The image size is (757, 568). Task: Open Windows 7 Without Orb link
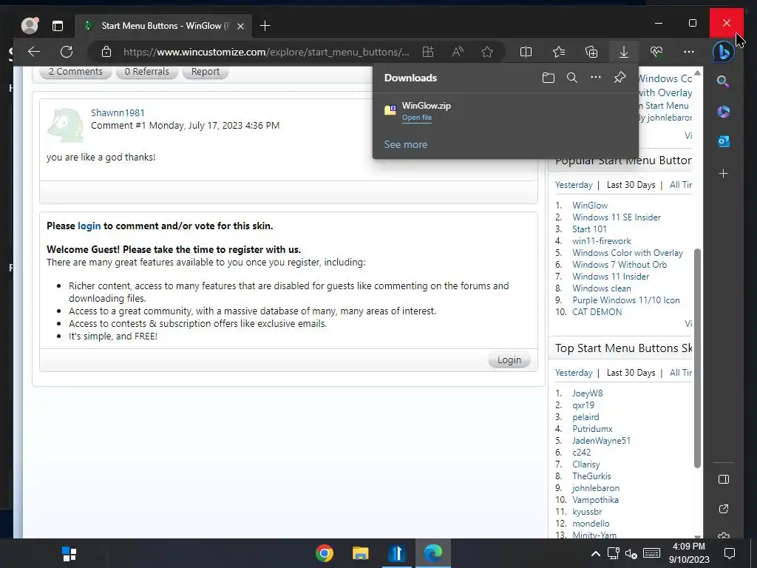619,265
